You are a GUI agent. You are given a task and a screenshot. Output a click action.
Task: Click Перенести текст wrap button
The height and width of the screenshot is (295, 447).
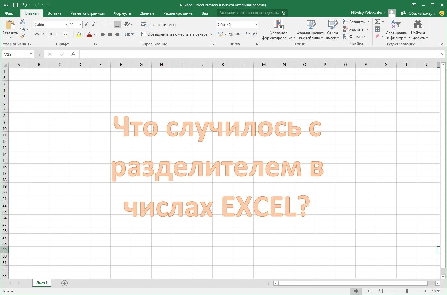[159, 24]
